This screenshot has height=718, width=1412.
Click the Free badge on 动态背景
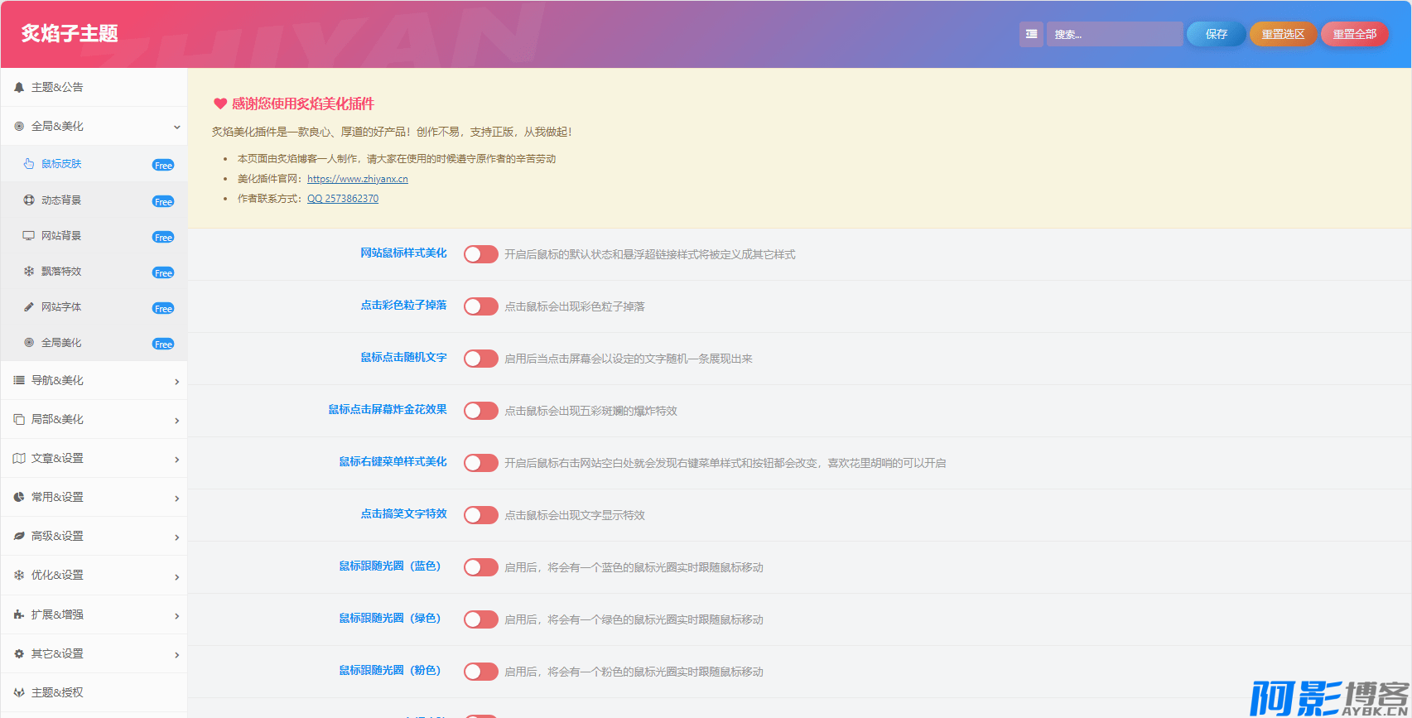(163, 201)
